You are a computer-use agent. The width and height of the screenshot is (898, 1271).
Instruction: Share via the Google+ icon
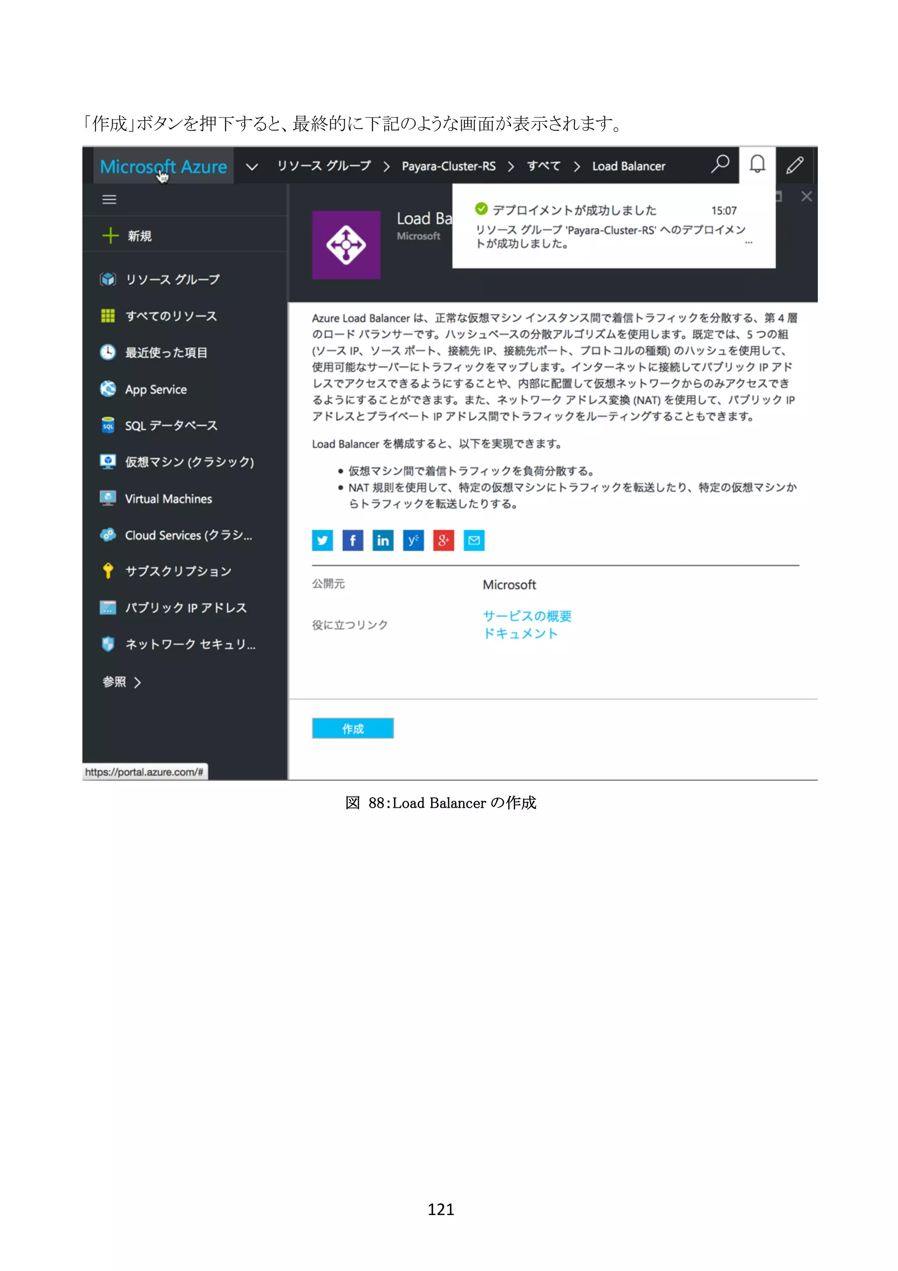tap(444, 540)
